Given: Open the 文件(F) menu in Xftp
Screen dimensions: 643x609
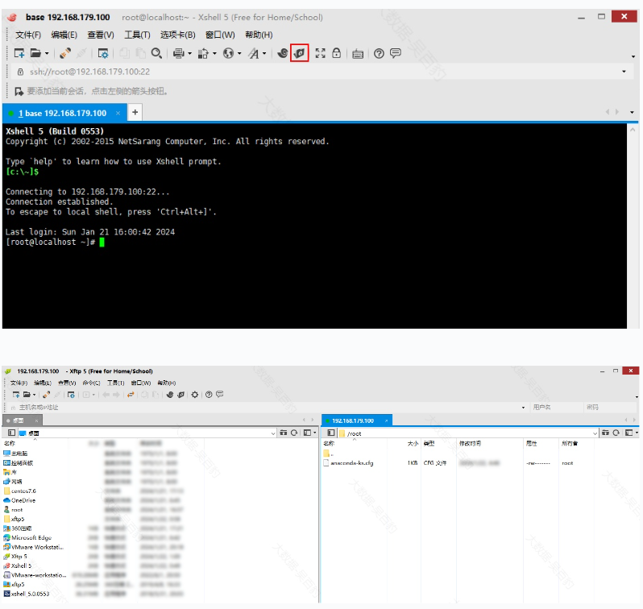Looking at the screenshot, I should [19, 383].
